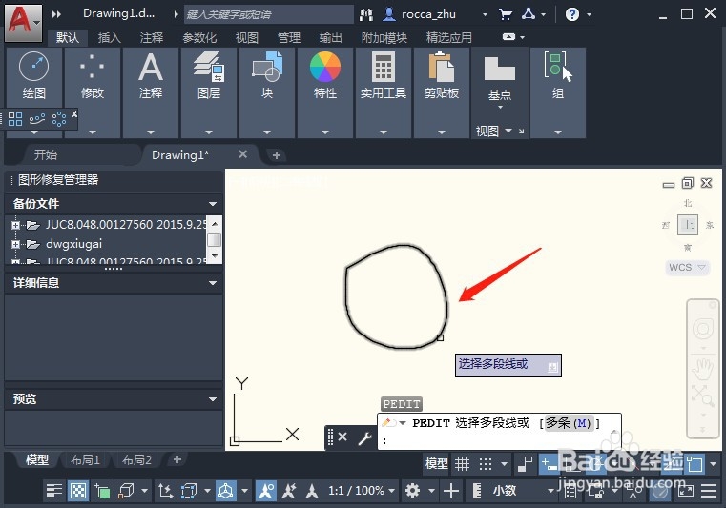
Task: Open recent commands dropdown in command line
Action: point(403,423)
